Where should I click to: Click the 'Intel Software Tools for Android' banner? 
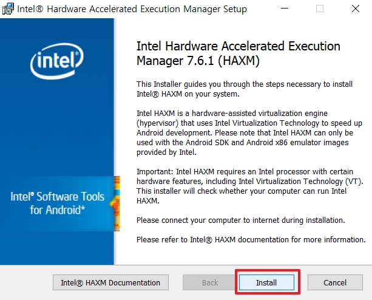coord(58,203)
